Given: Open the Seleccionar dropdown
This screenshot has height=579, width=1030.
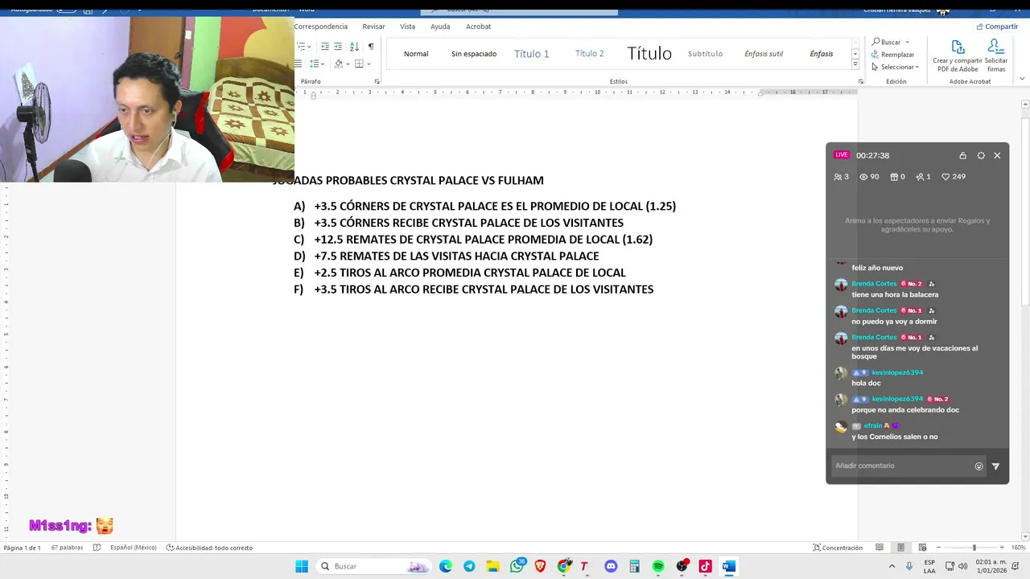Looking at the screenshot, I should (895, 67).
